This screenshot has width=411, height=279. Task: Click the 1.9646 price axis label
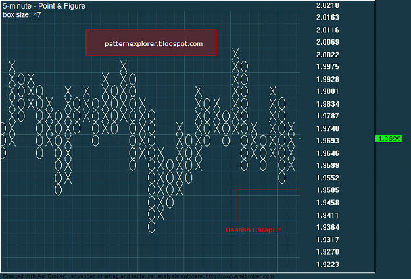point(327,153)
